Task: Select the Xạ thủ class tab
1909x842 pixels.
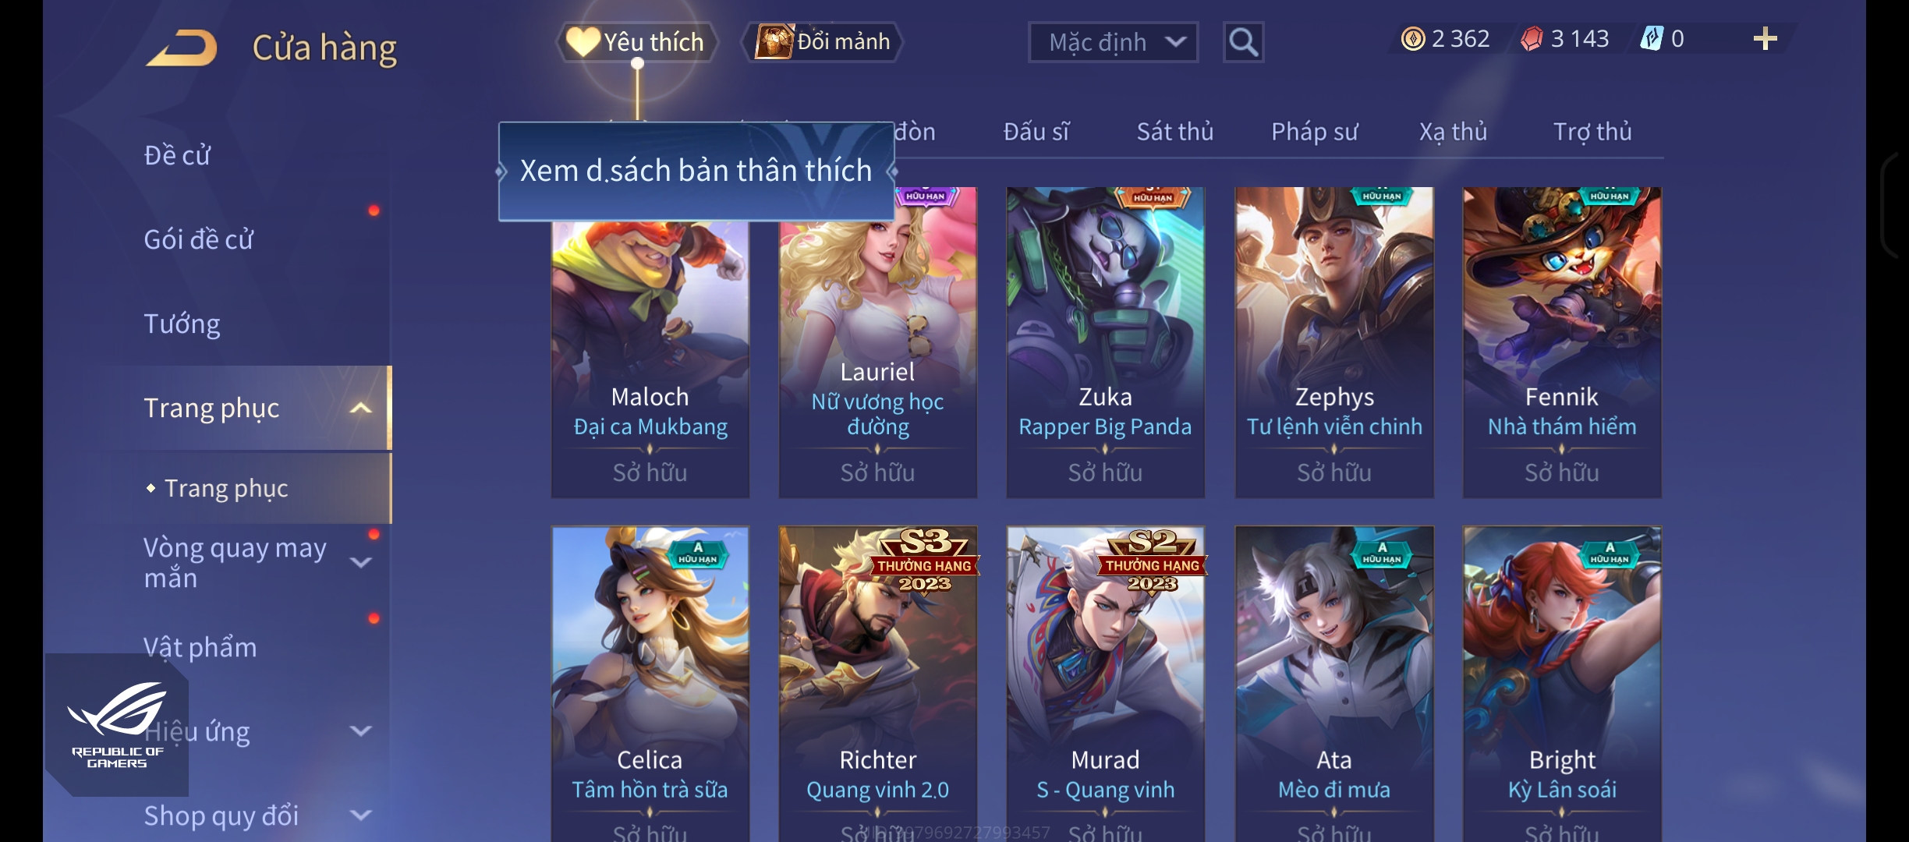Action: click(1453, 131)
